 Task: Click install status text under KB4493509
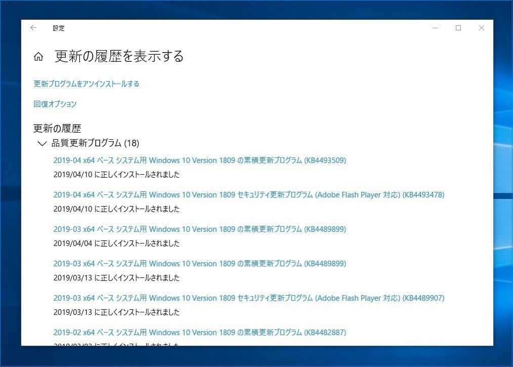tap(116, 175)
